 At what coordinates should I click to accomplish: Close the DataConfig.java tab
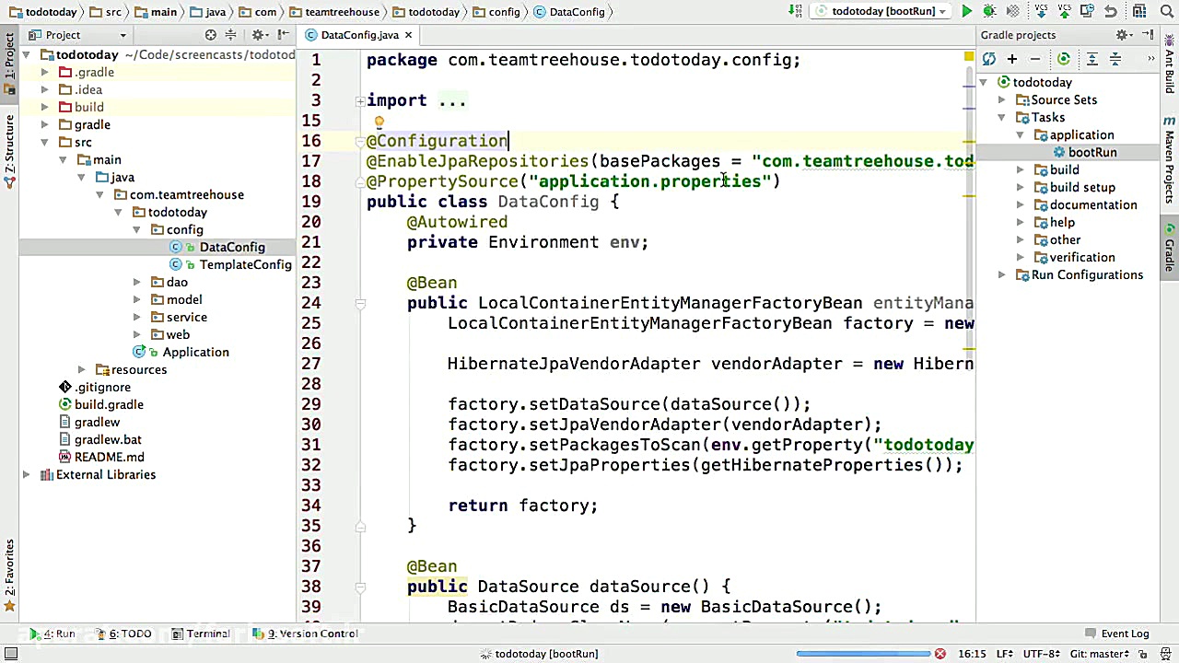tap(408, 35)
